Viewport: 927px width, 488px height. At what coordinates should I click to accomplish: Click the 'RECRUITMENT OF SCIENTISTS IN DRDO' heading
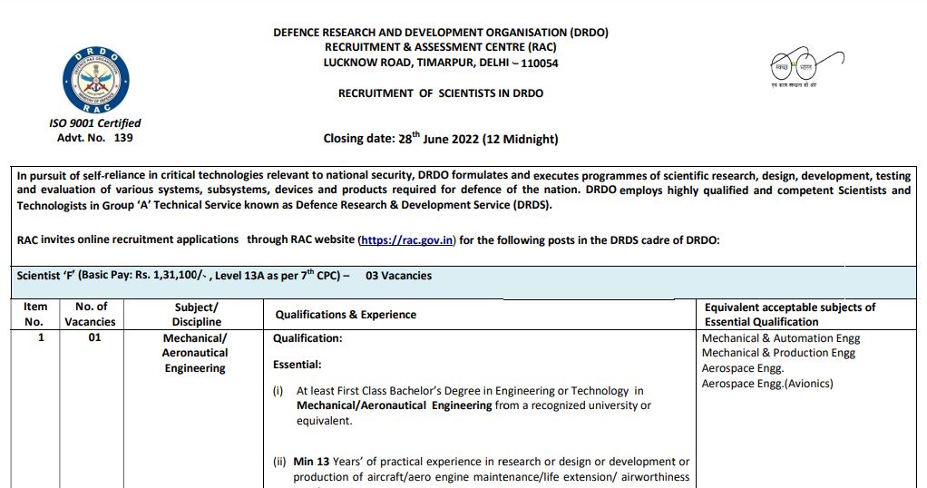(441, 93)
